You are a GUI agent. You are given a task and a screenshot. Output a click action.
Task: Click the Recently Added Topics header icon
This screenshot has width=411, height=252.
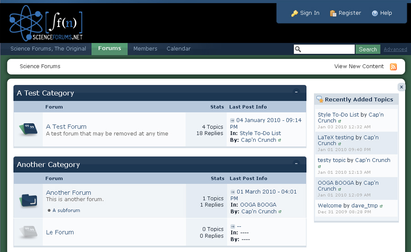(x=320, y=99)
